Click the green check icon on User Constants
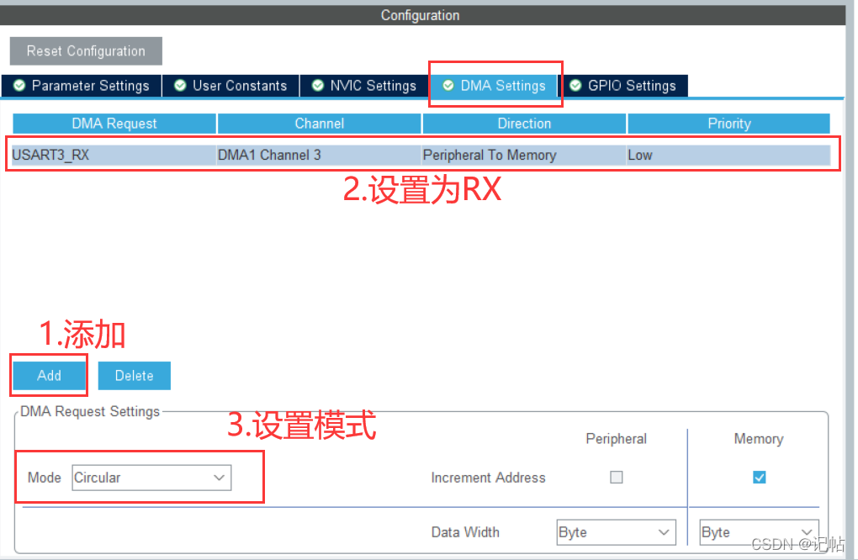Screen dimensions: 858x560 point(180,86)
